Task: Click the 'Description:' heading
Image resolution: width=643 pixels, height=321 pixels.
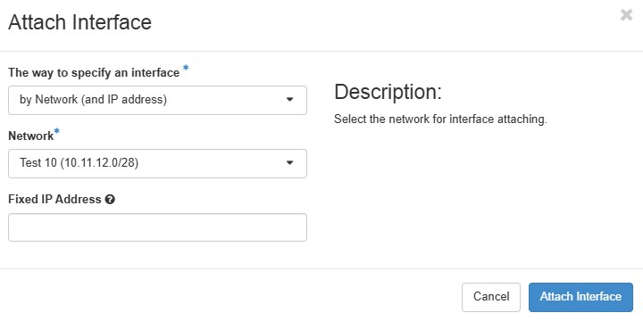Action: point(388,92)
